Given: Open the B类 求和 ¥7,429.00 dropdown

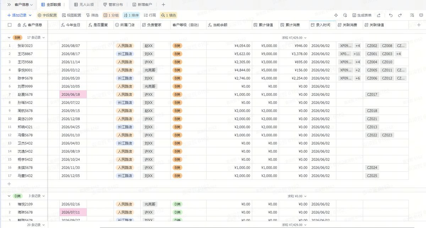Looking at the screenshot, I should coord(294,37).
